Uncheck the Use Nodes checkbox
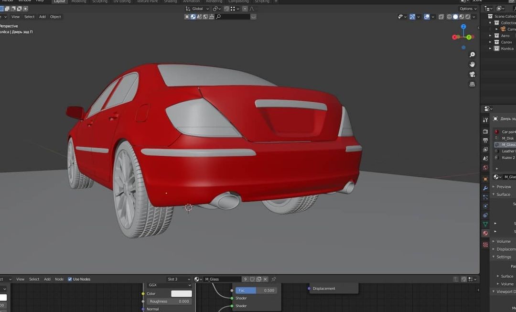 [70, 279]
